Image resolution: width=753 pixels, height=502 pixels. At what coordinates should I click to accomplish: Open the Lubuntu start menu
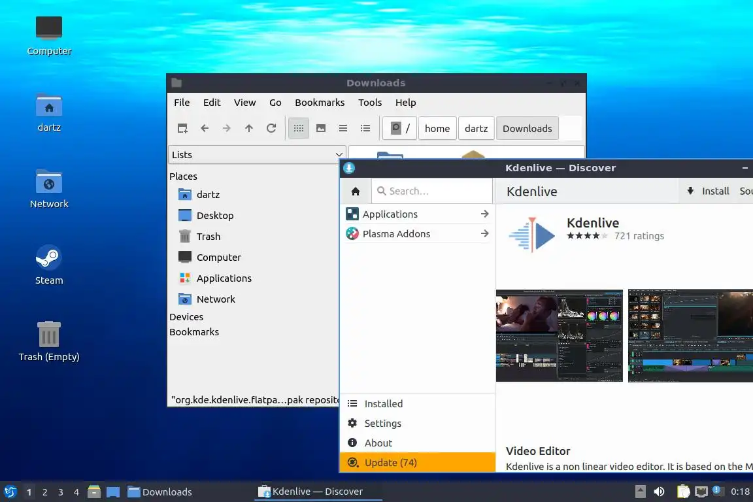pyautogui.click(x=10, y=492)
